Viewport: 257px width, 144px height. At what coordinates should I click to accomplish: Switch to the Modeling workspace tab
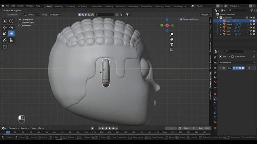point(59,6)
